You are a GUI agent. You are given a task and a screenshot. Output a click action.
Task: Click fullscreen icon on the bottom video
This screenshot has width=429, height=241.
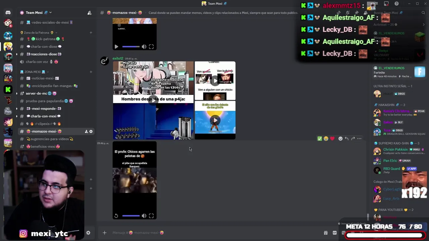point(151,216)
